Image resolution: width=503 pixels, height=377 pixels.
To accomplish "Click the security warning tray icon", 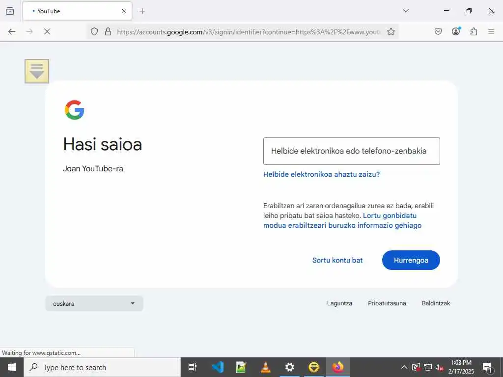I will [416, 367].
